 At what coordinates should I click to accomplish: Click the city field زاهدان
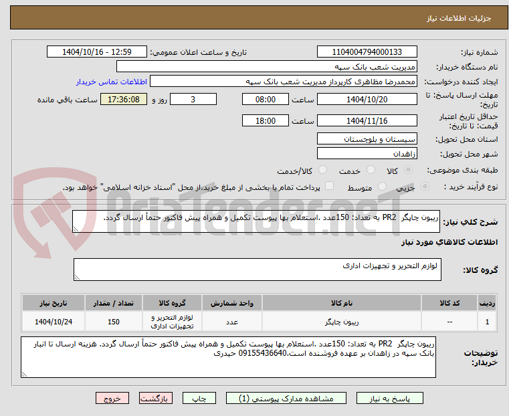coord(367,153)
